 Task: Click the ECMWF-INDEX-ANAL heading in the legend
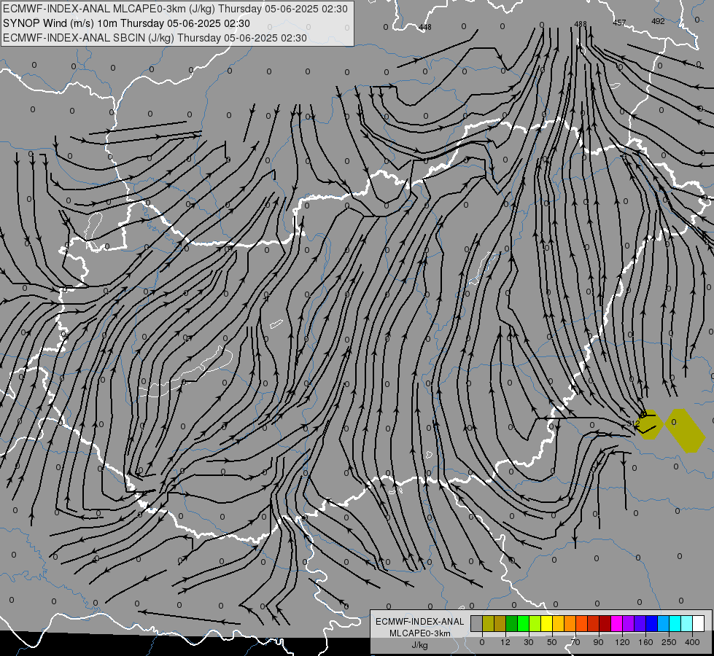pos(420,622)
